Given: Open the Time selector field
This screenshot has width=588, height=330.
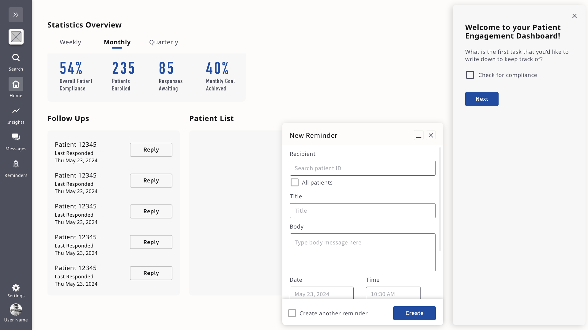Looking at the screenshot, I should [x=393, y=293].
